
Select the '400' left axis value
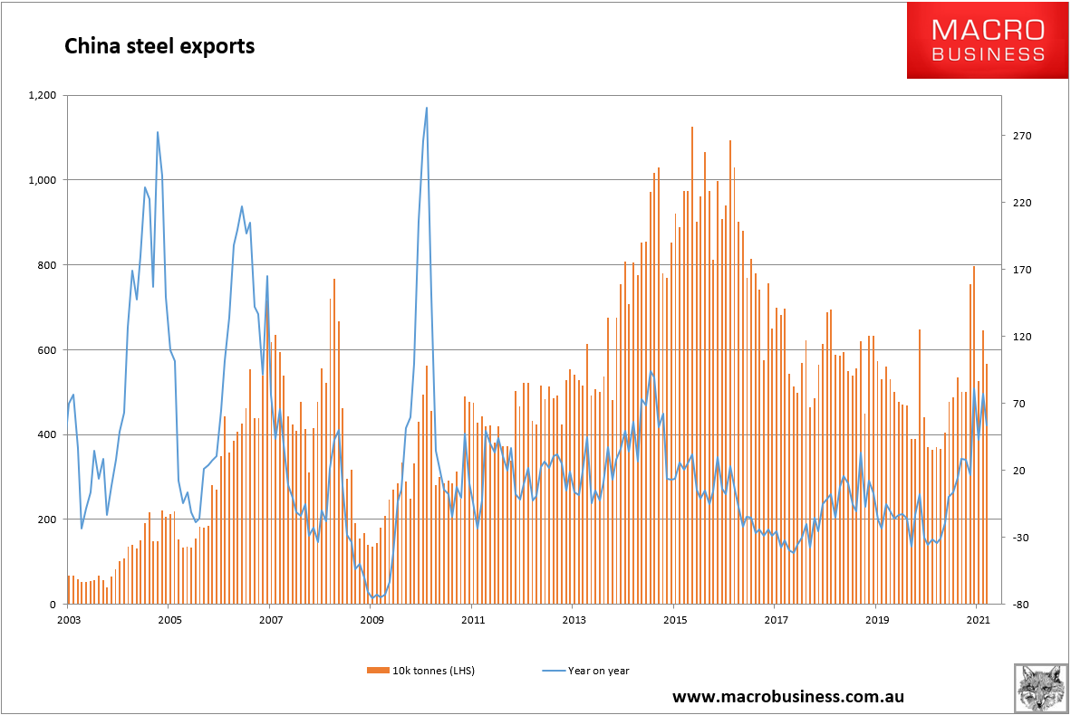click(x=47, y=434)
